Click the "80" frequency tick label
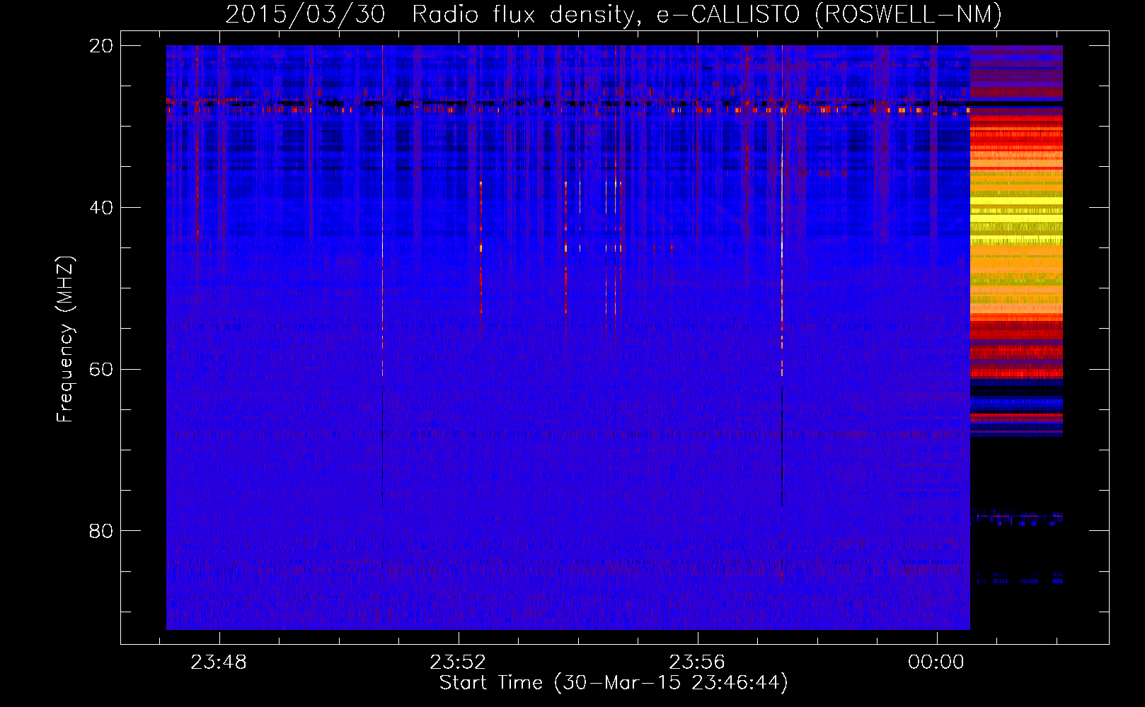 (102, 531)
